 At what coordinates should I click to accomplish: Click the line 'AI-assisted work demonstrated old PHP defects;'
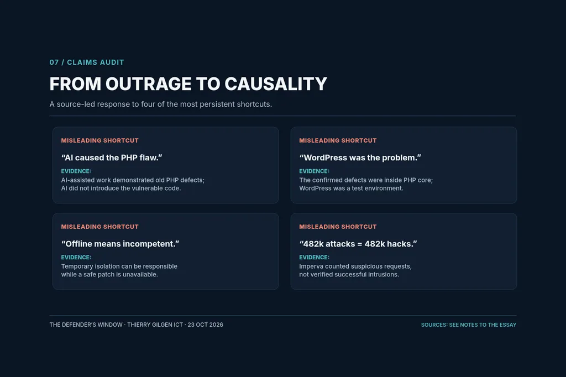point(133,180)
